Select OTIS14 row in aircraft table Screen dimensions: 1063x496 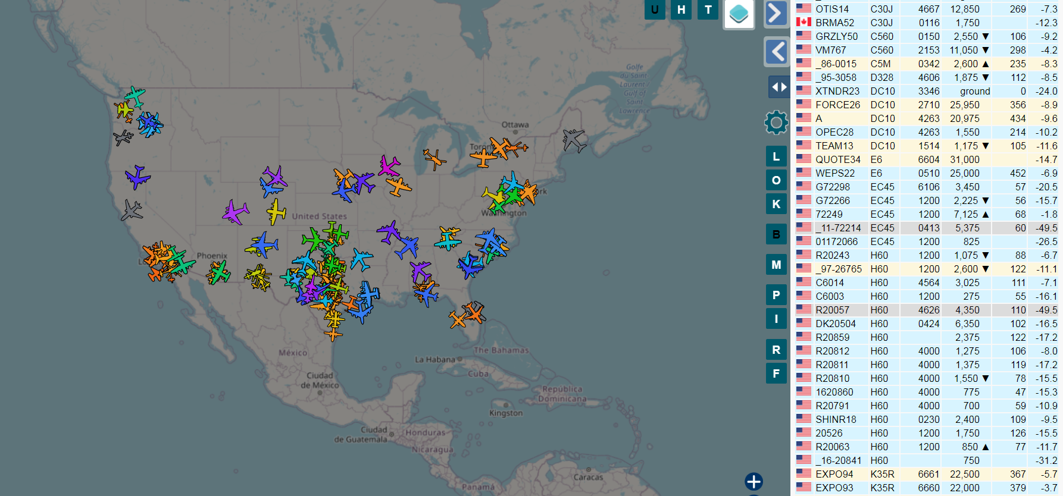click(x=927, y=9)
